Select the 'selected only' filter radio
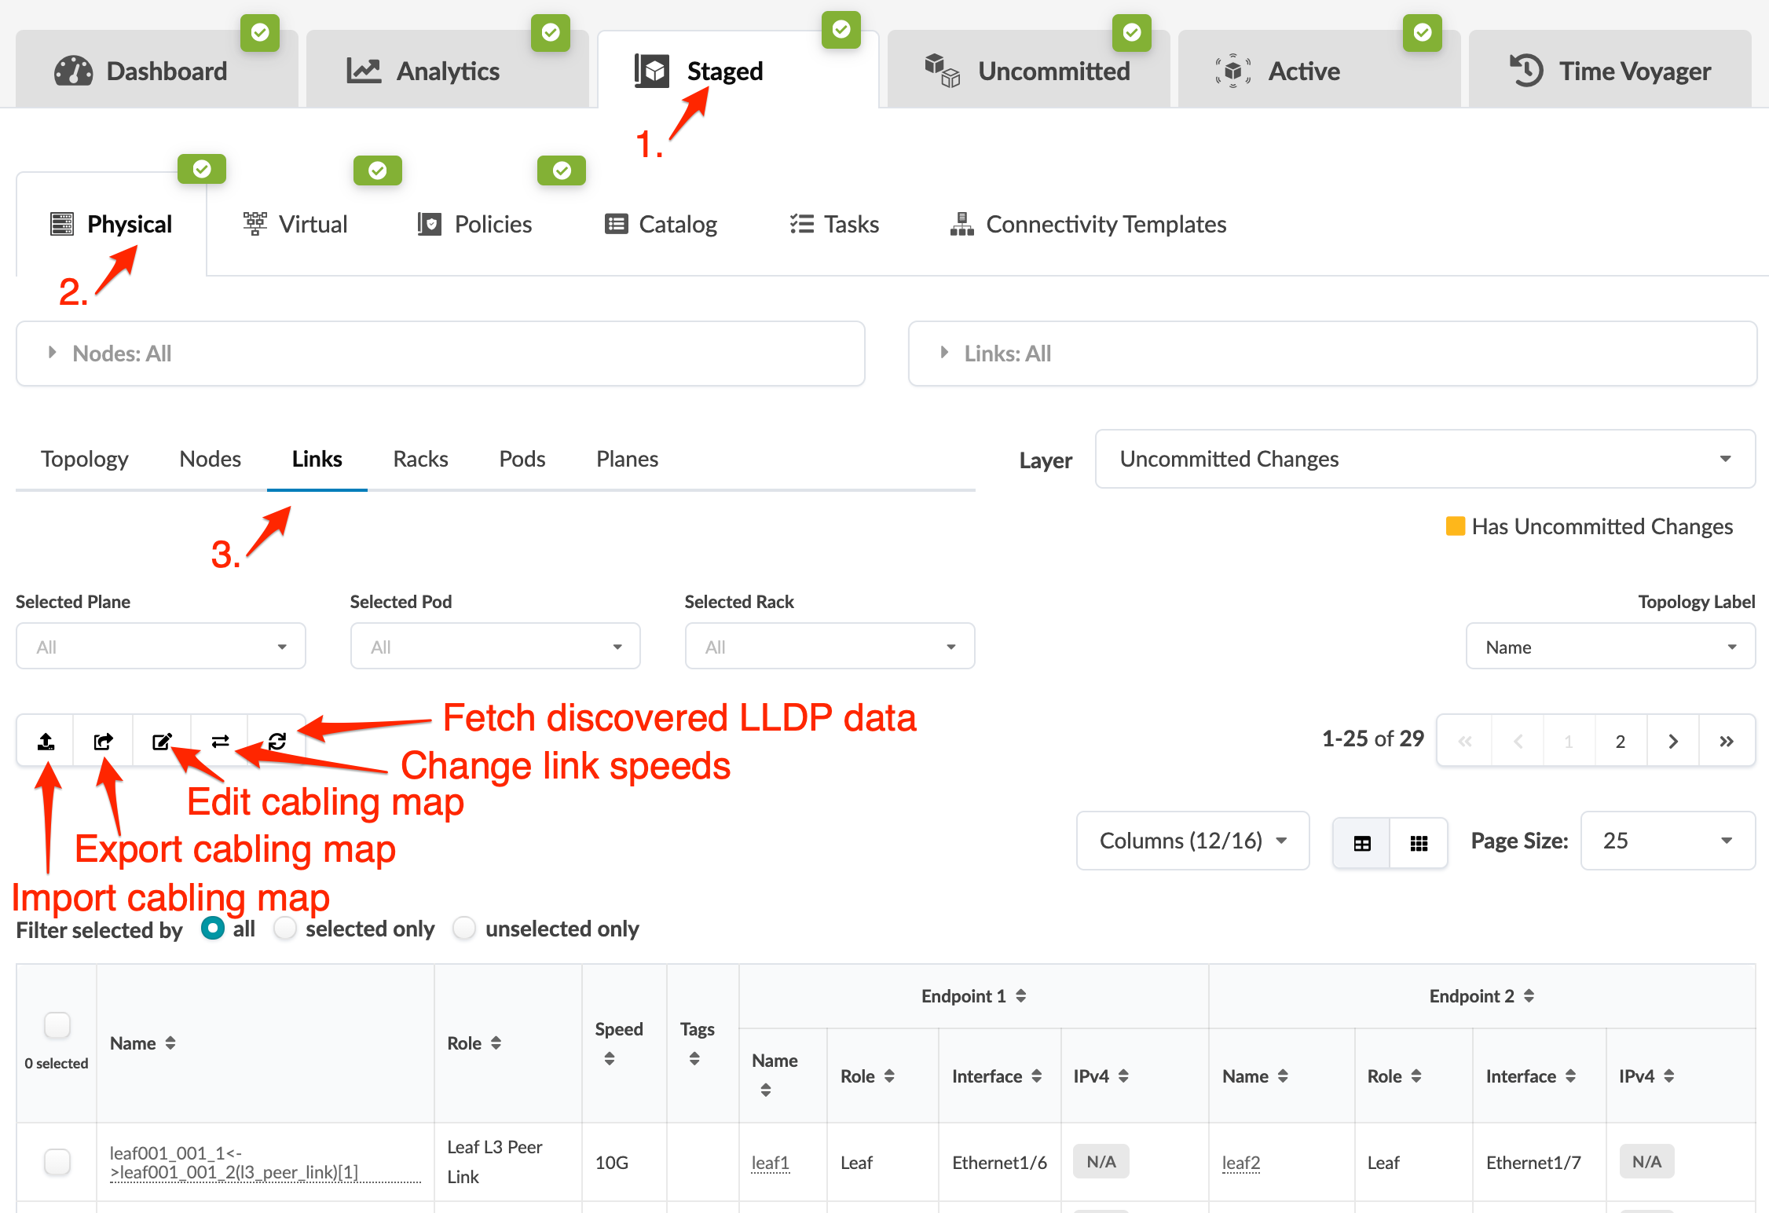 pyautogui.click(x=285, y=928)
